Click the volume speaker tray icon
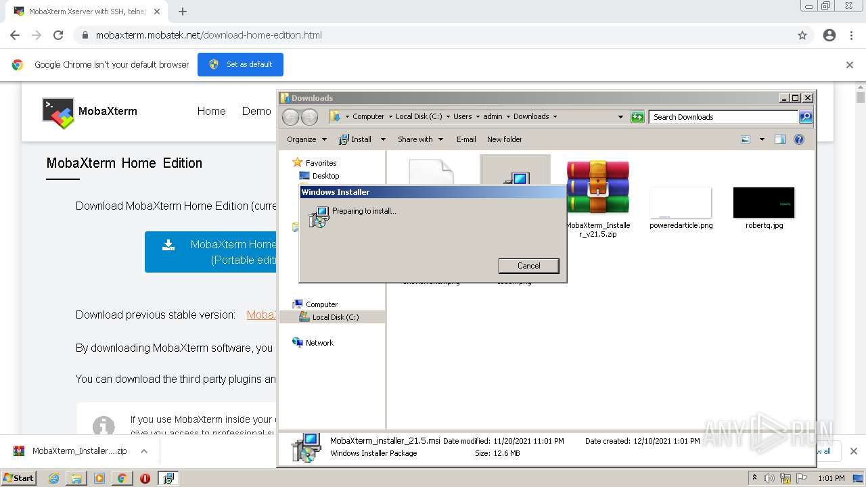Screen dimensions: 866x487 (769, 478)
